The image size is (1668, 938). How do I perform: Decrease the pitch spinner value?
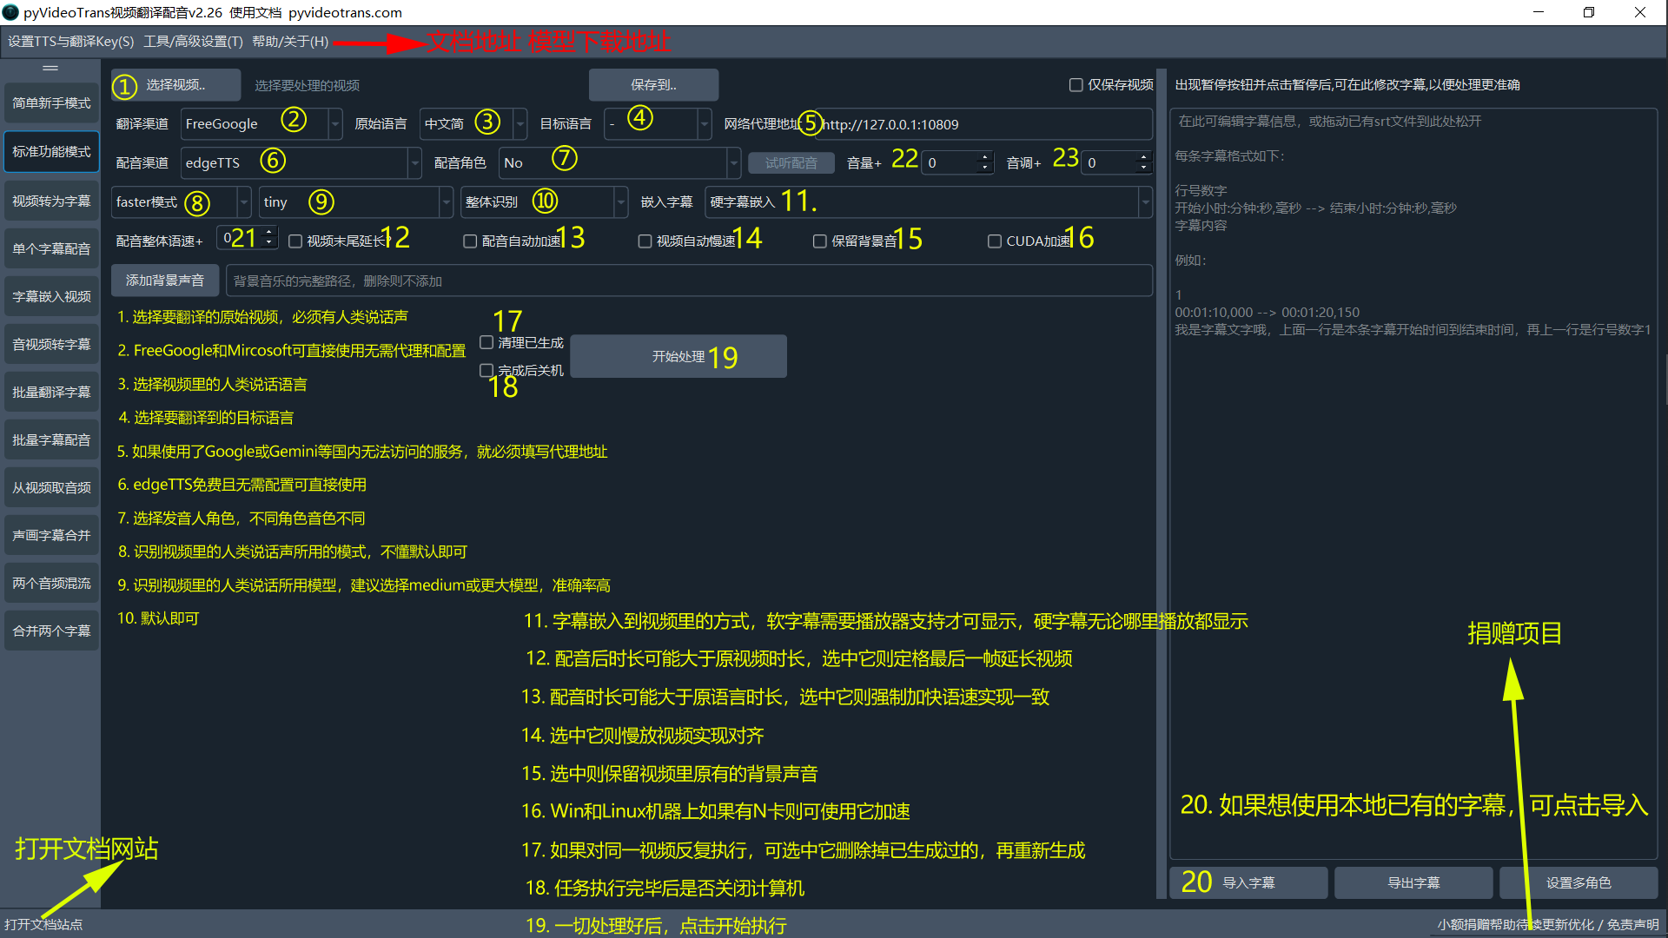pos(1144,168)
